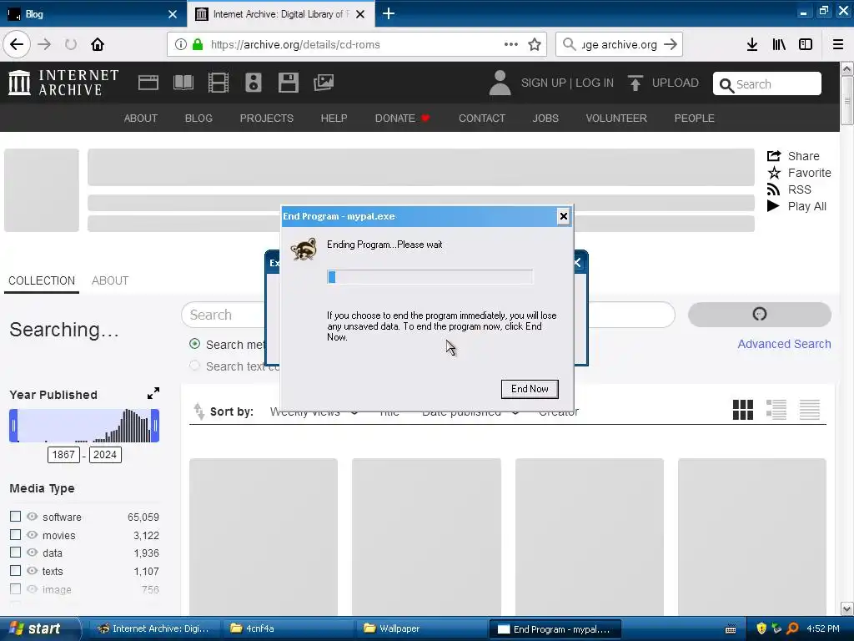
Task: Reload the page with the refresh icon
Action: point(71,45)
